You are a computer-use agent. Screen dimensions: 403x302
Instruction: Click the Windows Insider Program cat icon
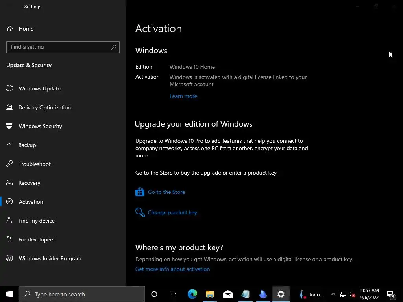coord(9,258)
